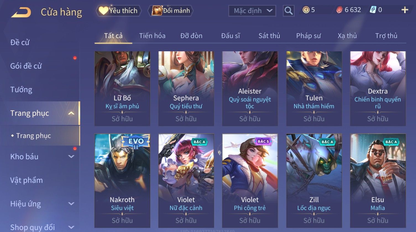Open the search magnifier icon
The image size is (416, 232).
click(289, 11)
